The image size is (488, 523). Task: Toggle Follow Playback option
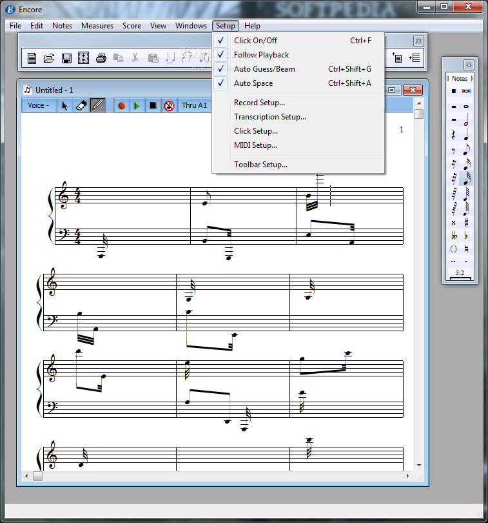coord(298,55)
